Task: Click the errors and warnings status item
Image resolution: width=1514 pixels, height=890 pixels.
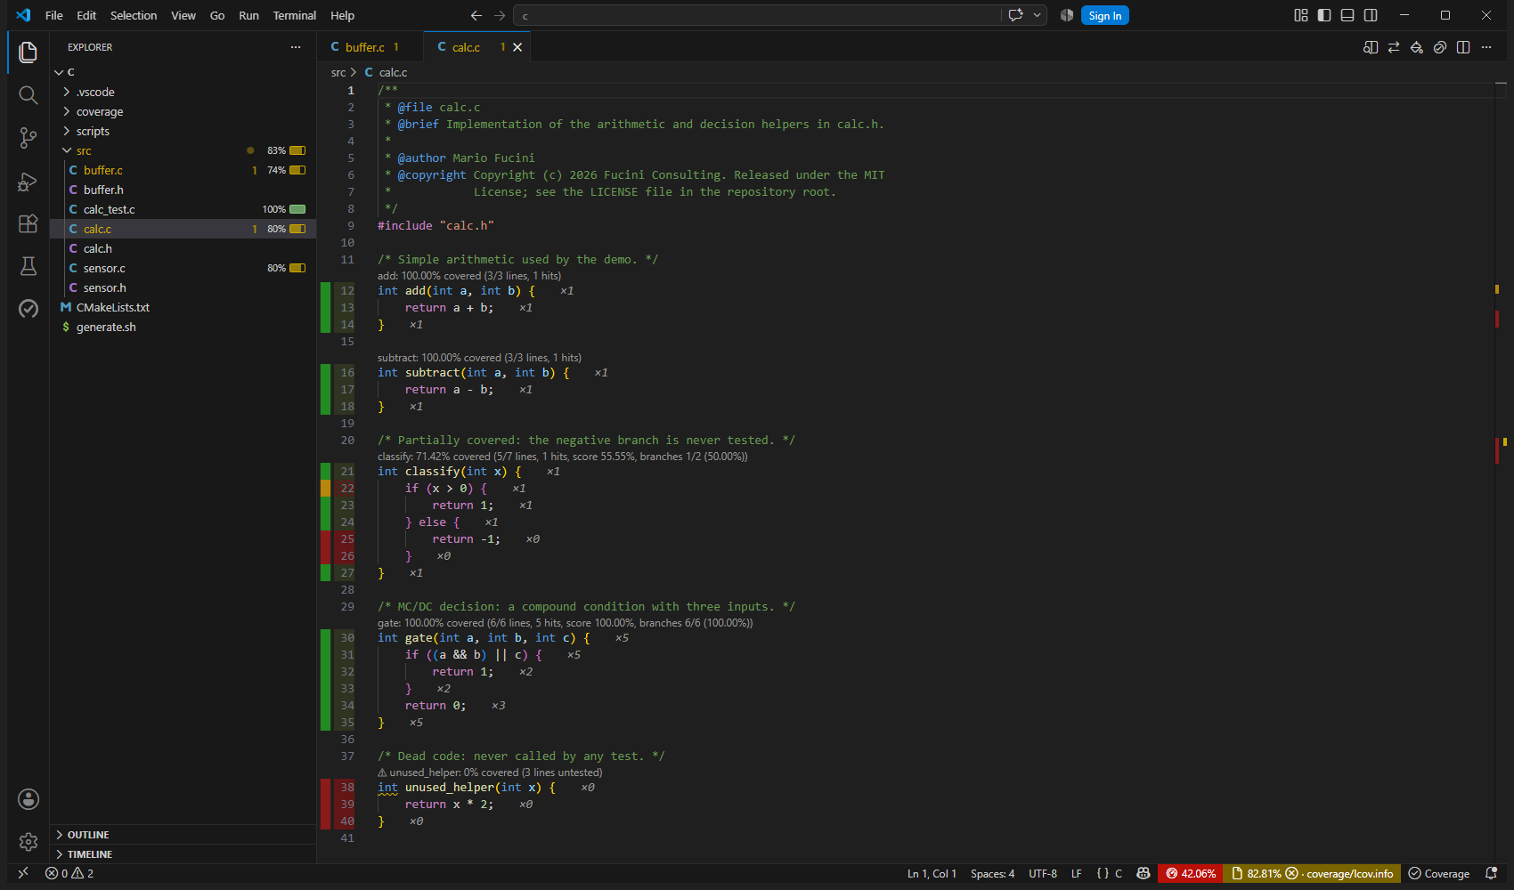Action: (x=69, y=874)
